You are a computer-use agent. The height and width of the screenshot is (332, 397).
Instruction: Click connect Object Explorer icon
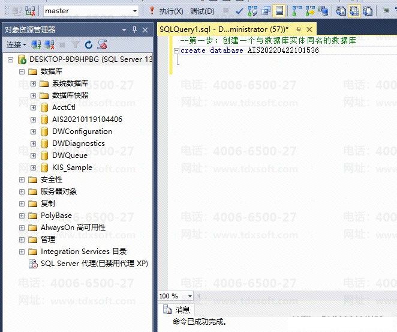(x=36, y=45)
